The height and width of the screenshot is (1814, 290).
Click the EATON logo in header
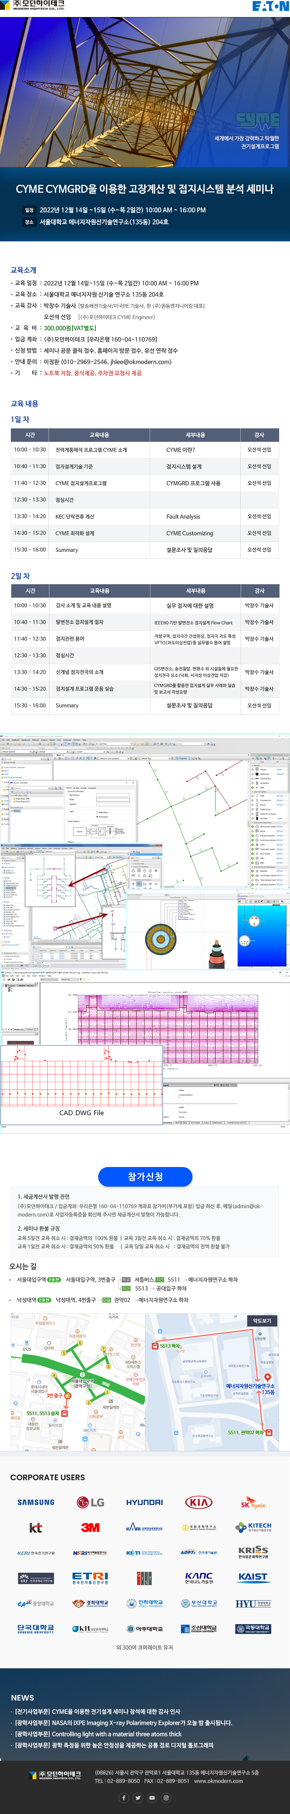(x=270, y=6)
